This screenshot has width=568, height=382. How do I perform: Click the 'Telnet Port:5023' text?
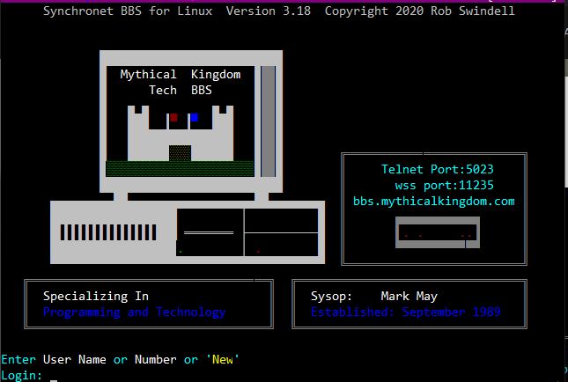(438, 169)
